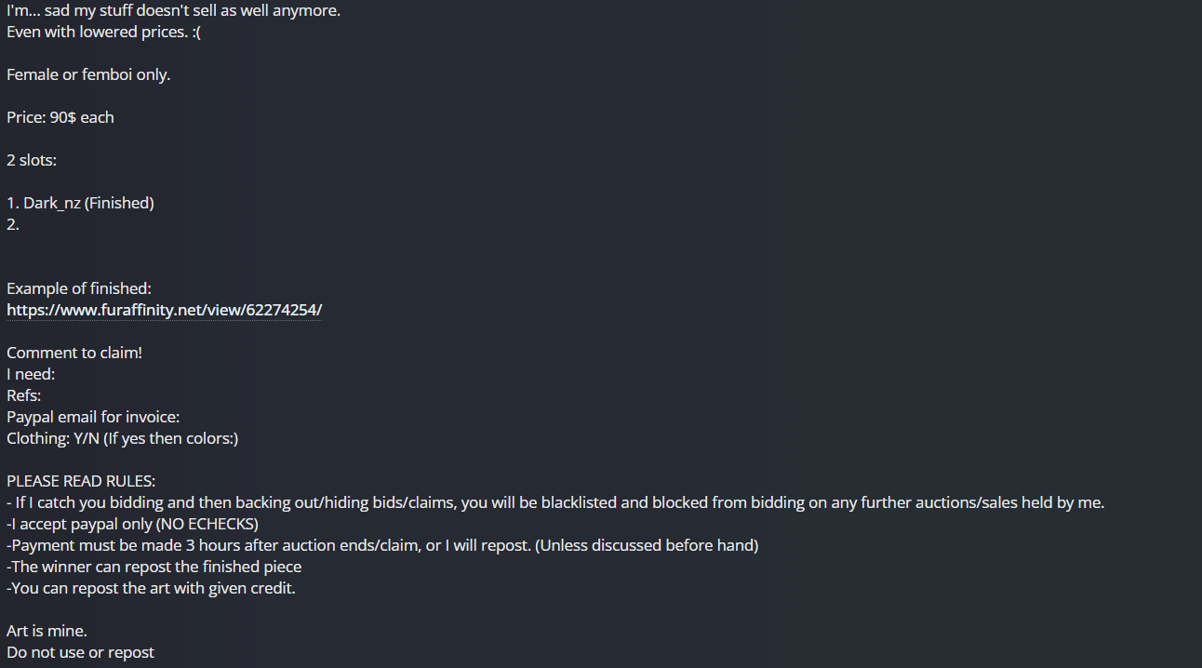Click the "I accept paypal only (NO ECHECKS)" rule
The height and width of the screenshot is (668, 1202).
[x=132, y=524]
